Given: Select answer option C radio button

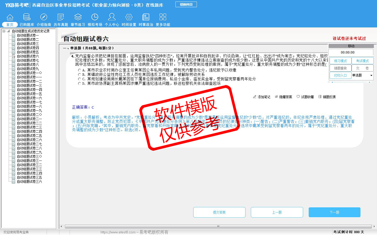Looking at the screenshot, I should point(80,79).
